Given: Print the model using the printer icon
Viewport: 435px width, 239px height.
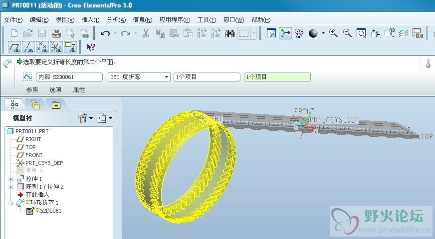Looking at the screenshot, I should (x=56, y=33).
